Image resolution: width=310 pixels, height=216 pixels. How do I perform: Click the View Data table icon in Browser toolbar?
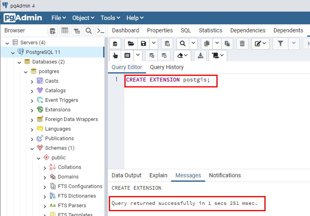[x=65, y=31]
